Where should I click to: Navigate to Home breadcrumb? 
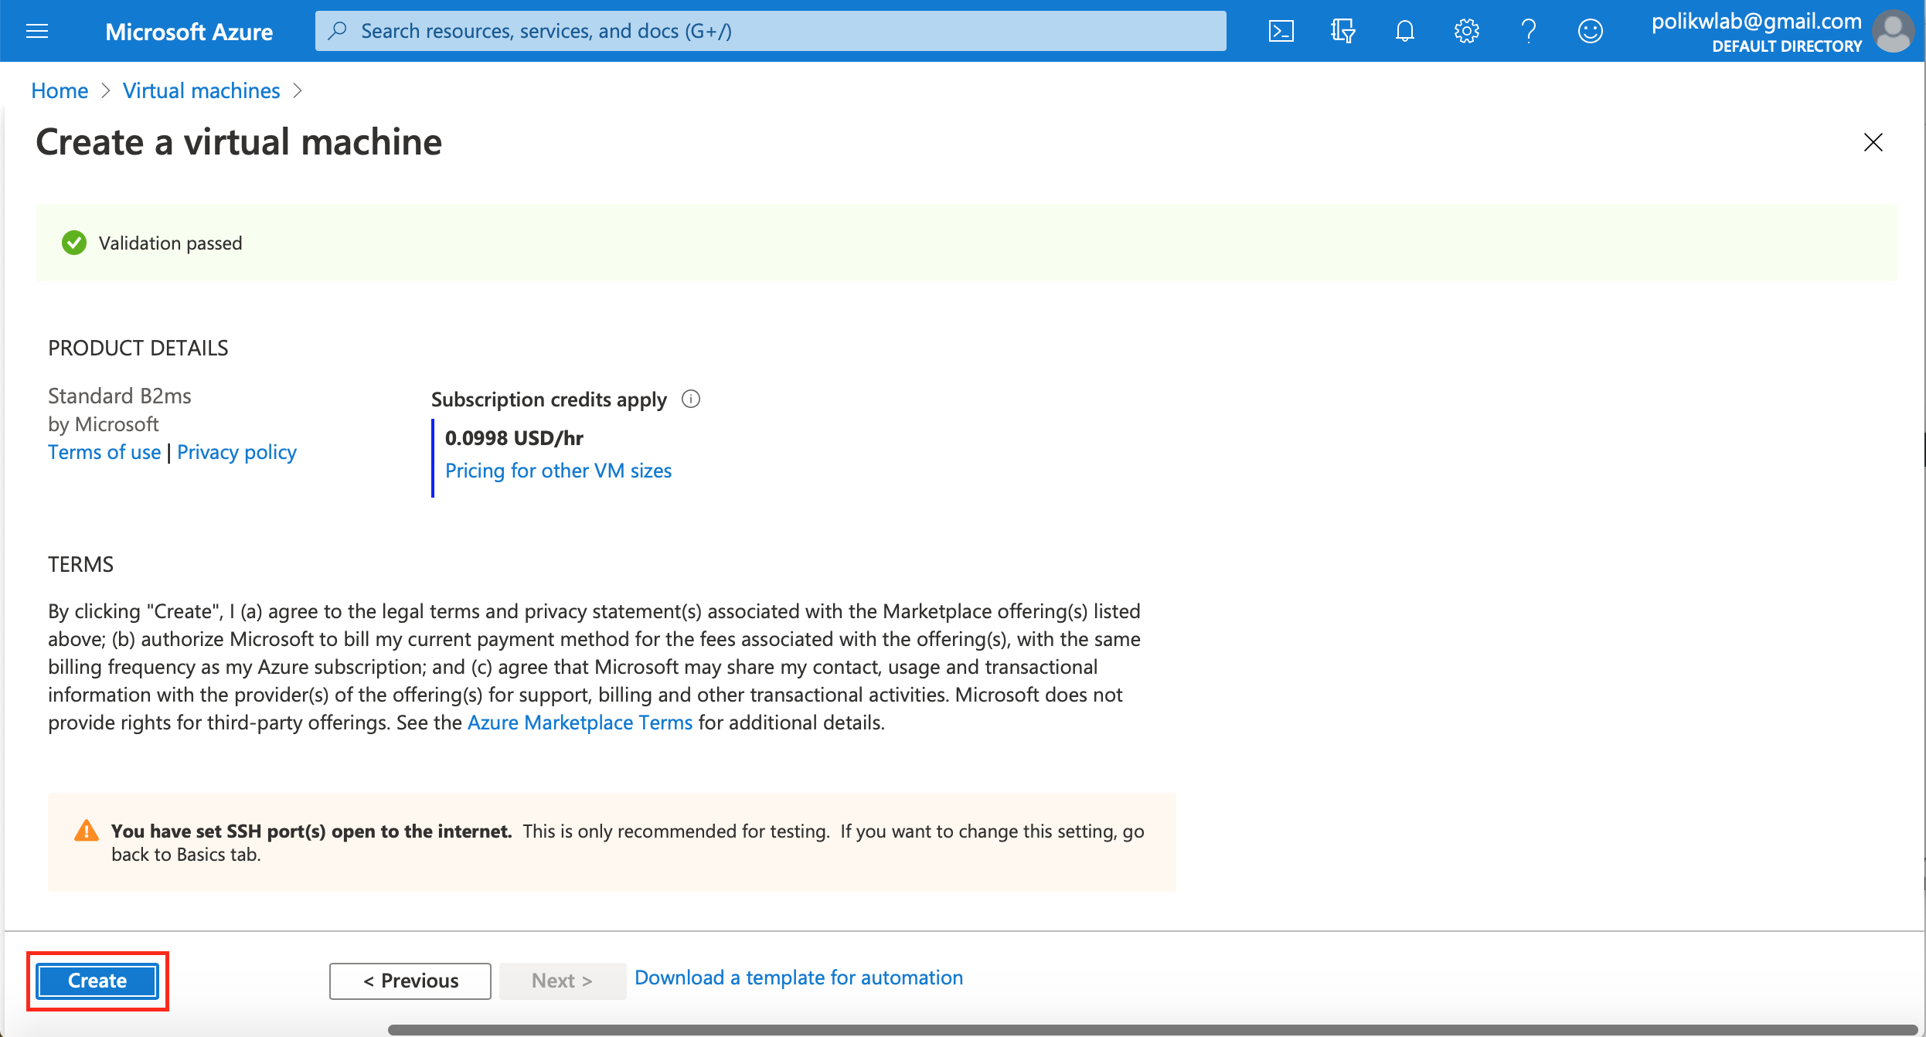click(60, 90)
